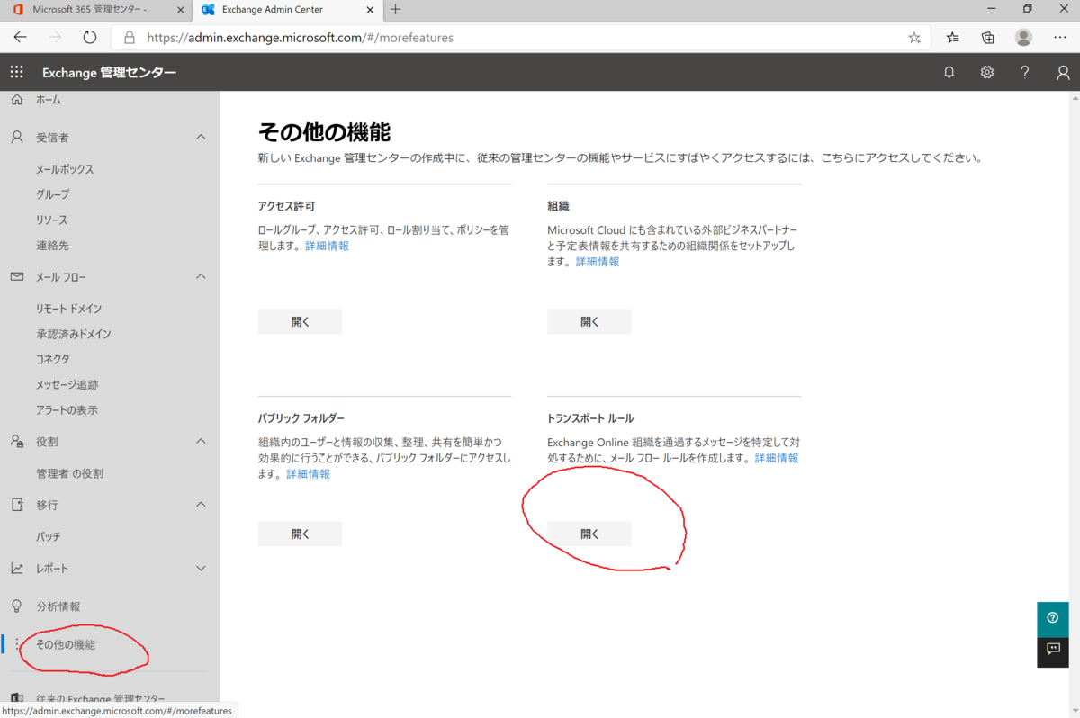Expand the レポート section chevron
This screenshot has height=718, width=1080.
coord(201,569)
